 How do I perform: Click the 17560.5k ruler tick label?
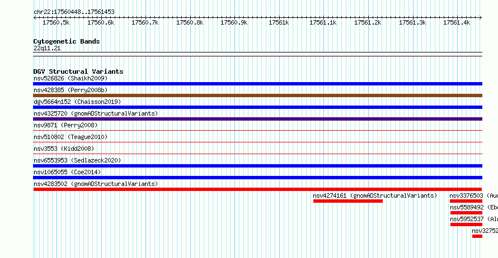coord(56,22)
